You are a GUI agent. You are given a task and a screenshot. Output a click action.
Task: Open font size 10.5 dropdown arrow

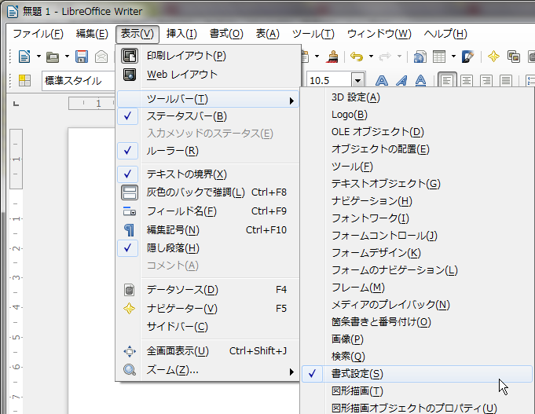(x=357, y=81)
